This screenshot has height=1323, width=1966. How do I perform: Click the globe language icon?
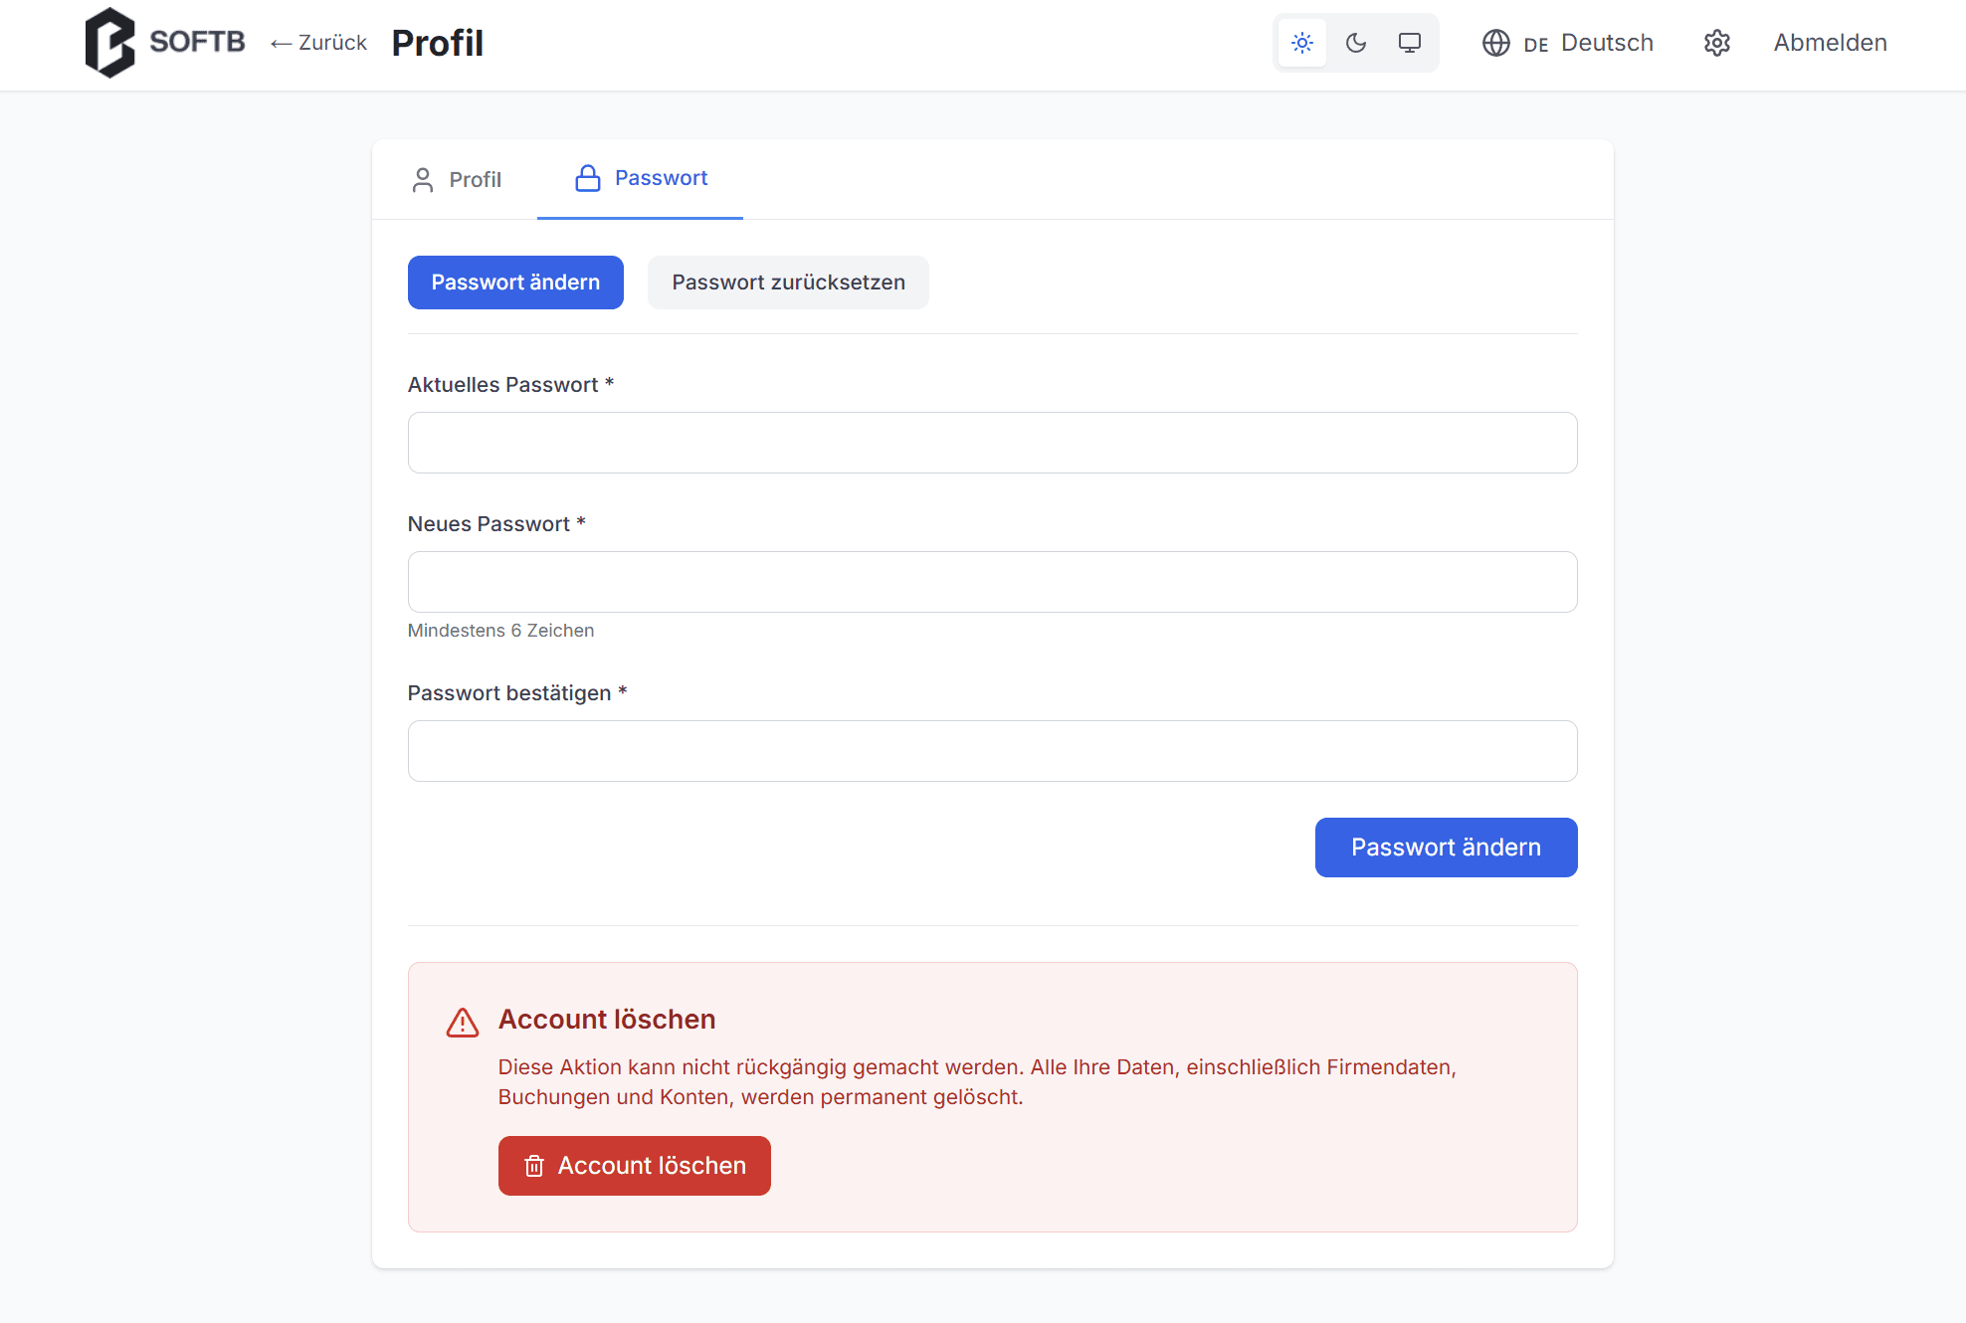point(1496,43)
